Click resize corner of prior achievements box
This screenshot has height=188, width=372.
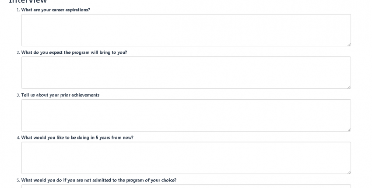pyautogui.click(x=349, y=130)
